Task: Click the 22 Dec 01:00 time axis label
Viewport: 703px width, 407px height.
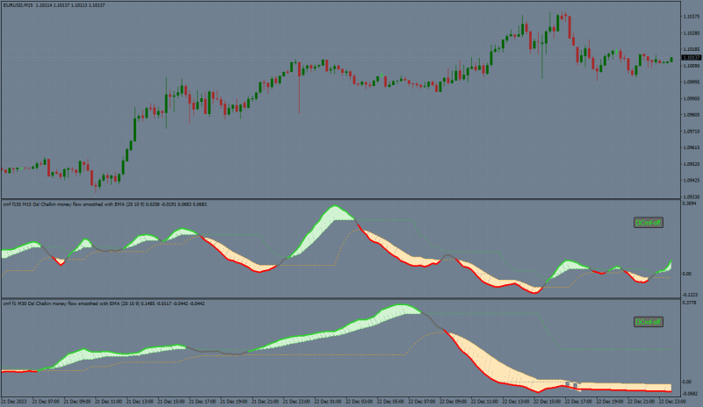Action: 327,402
